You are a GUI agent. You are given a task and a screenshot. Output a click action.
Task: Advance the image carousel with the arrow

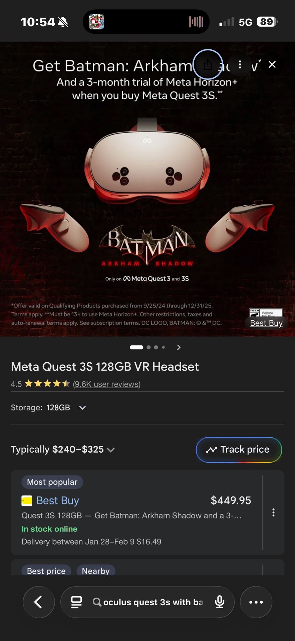[x=179, y=347]
